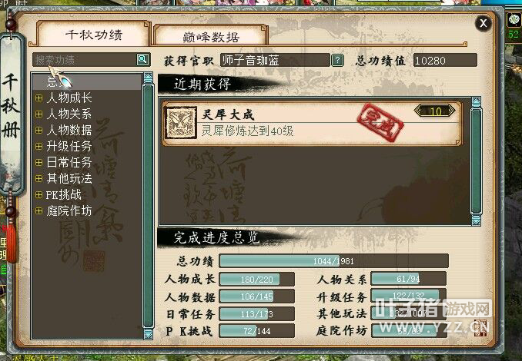Switch to the 巅峰数据 tab
Image resolution: width=522 pixels, height=361 pixels.
(211, 36)
